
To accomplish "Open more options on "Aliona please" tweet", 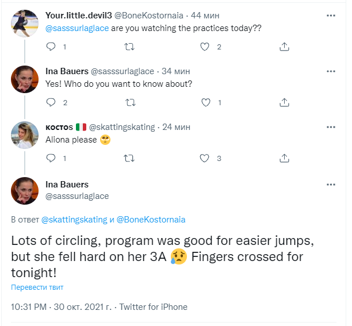I will [x=331, y=127].
